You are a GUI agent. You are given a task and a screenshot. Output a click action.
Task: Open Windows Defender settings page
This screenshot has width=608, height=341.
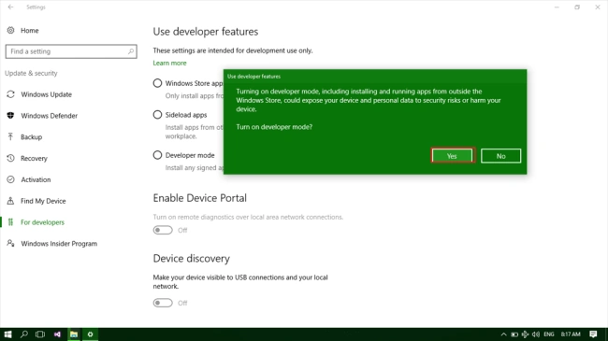pyautogui.click(x=50, y=116)
